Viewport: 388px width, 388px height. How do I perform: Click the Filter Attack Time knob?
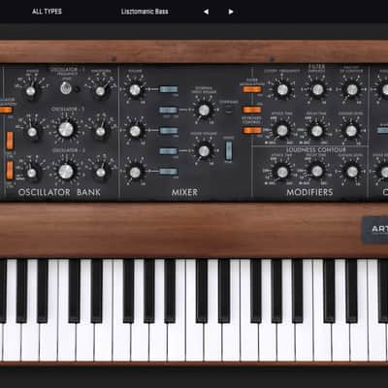[x=282, y=131]
